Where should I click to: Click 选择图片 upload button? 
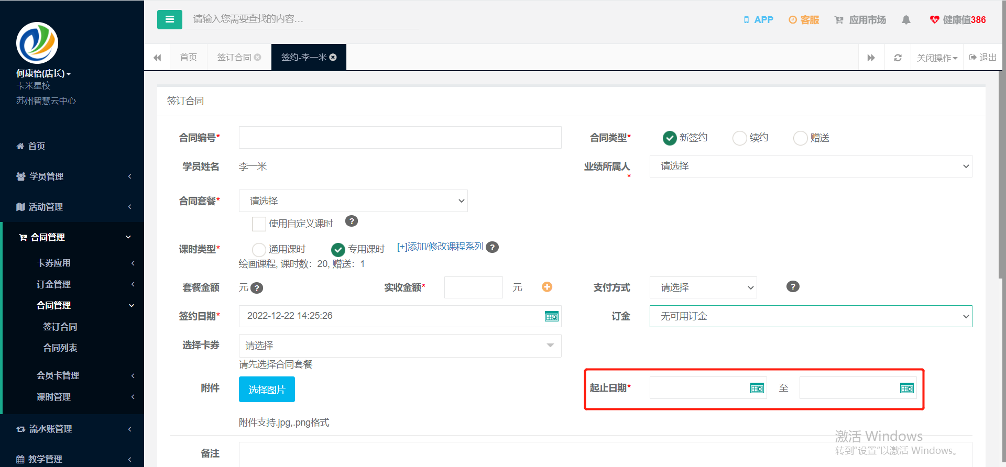point(267,390)
